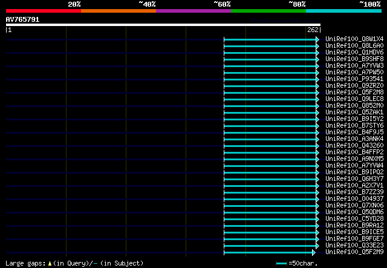Select the UniRef100_B9RA12 label
This screenshot has height=268, width=387.
coord(354,226)
